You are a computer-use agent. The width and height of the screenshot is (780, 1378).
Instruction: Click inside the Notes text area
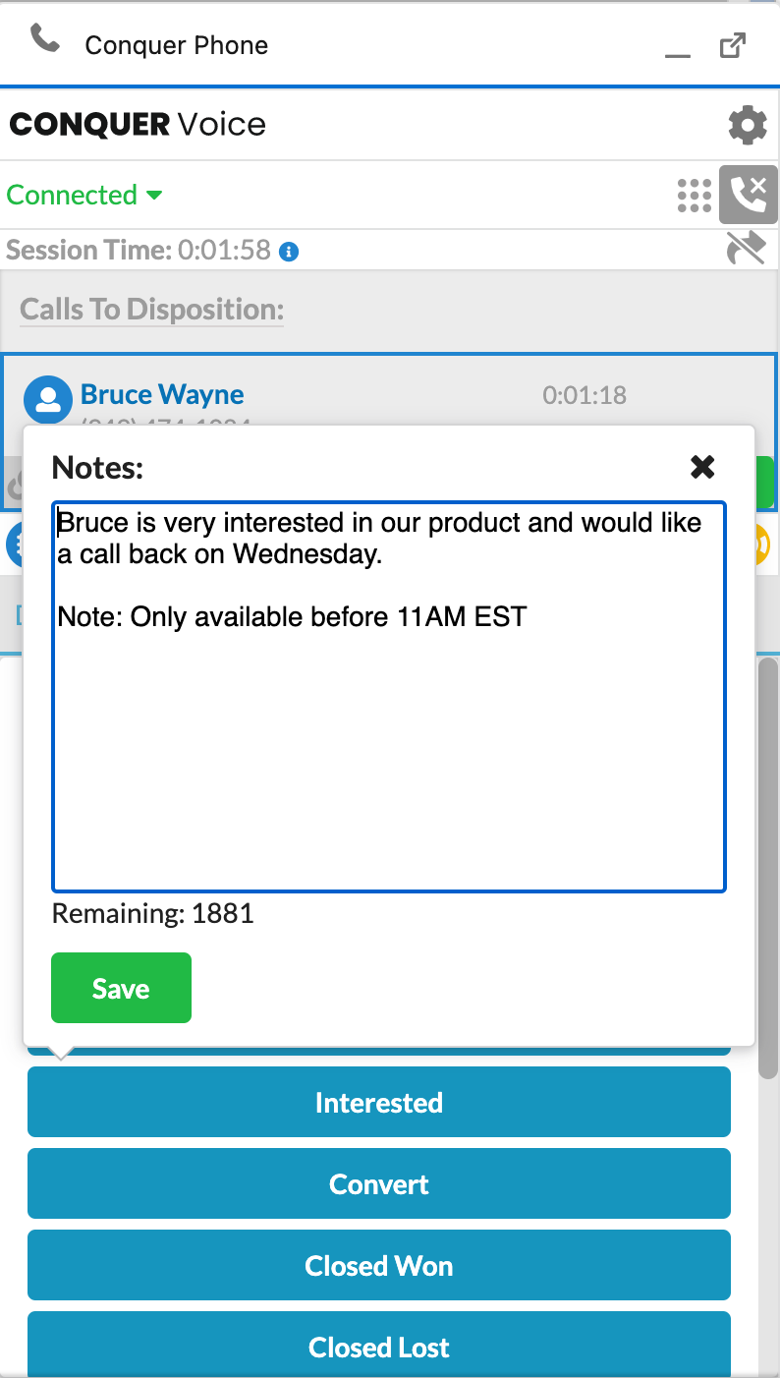[x=389, y=697]
